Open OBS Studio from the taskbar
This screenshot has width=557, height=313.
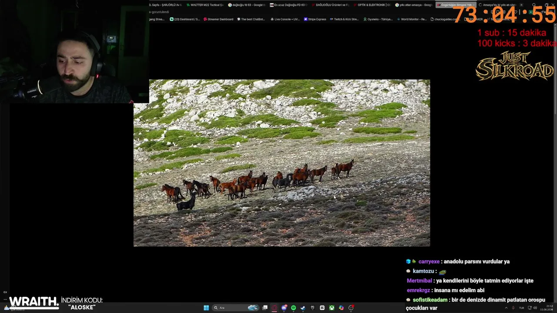click(x=351, y=308)
